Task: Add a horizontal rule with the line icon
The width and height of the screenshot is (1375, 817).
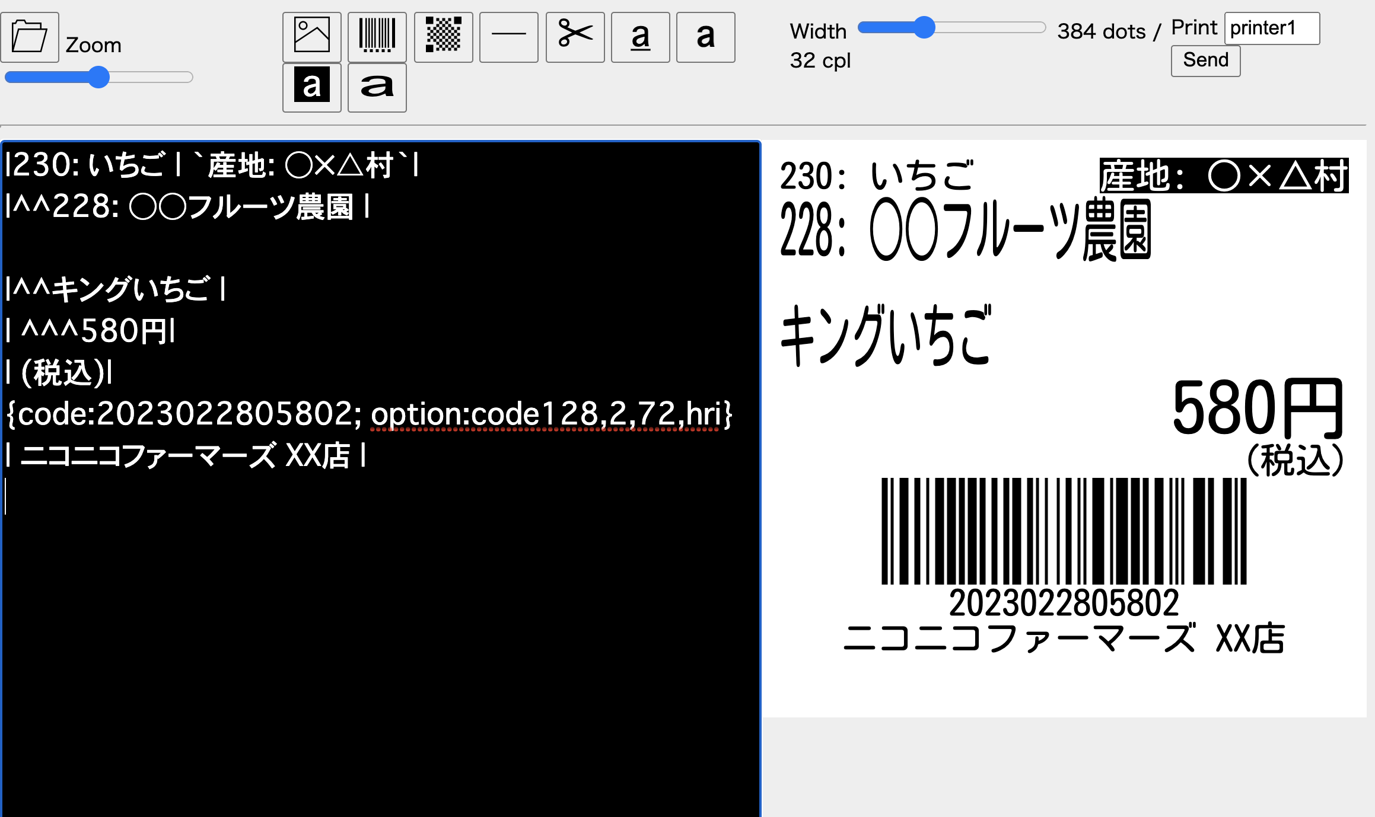Action: [508, 36]
